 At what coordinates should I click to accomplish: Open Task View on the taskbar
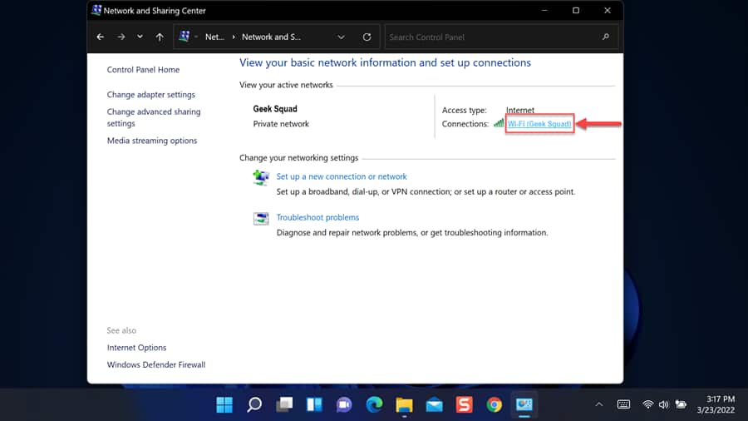tap(284, 404)
